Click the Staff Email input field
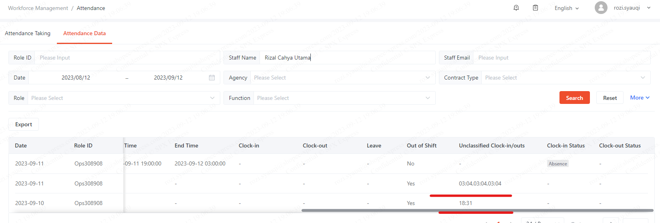This screenshot has width=660, height=223. click(561, 58)
